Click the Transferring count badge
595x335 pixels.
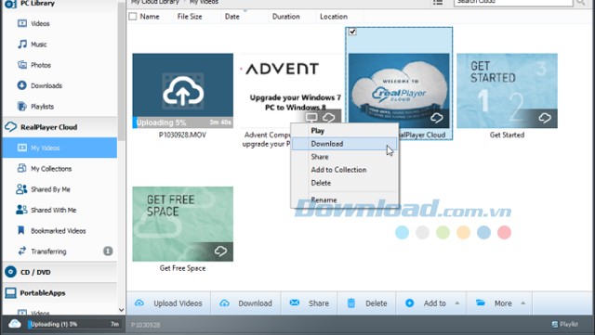coord(108,251)
